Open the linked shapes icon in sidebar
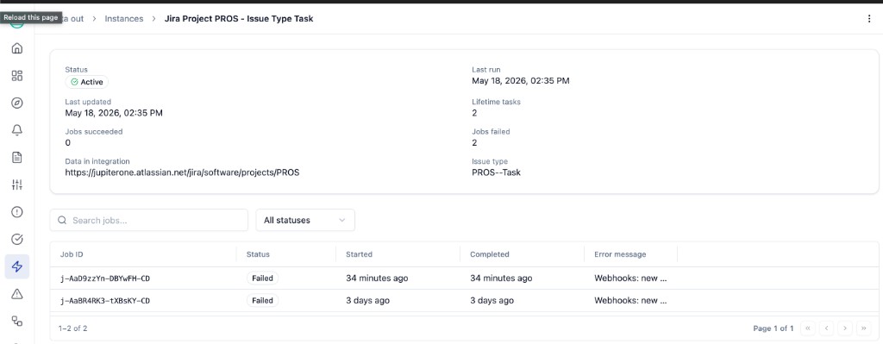This screenshot has height=344, width=883. (x=17, y=321)
